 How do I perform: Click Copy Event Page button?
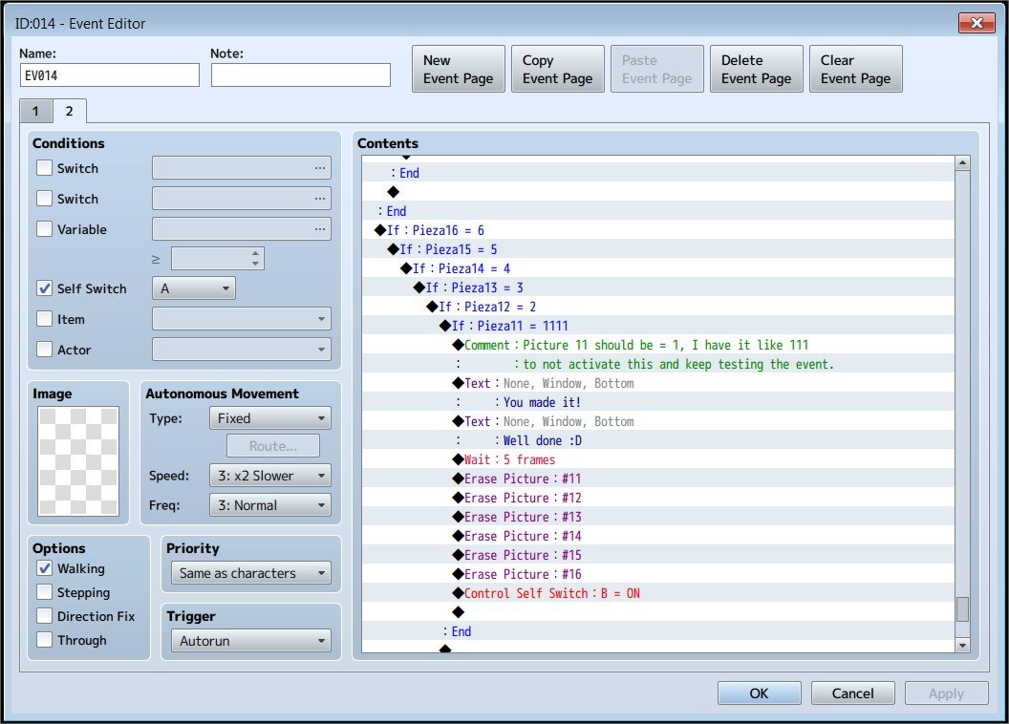(558, 69)
